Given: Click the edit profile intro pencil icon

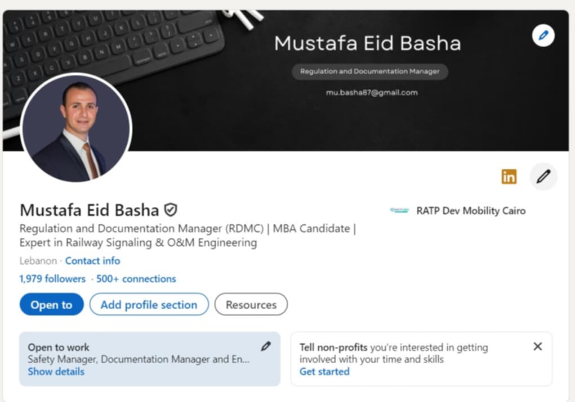Looking at the screenshot, I should (x=543, y=177).
